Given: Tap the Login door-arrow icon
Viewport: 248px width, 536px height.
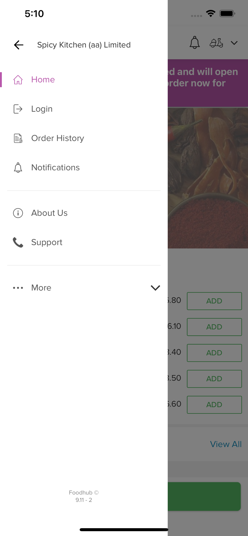Looking at the screenshot, I should coord(18,109).
